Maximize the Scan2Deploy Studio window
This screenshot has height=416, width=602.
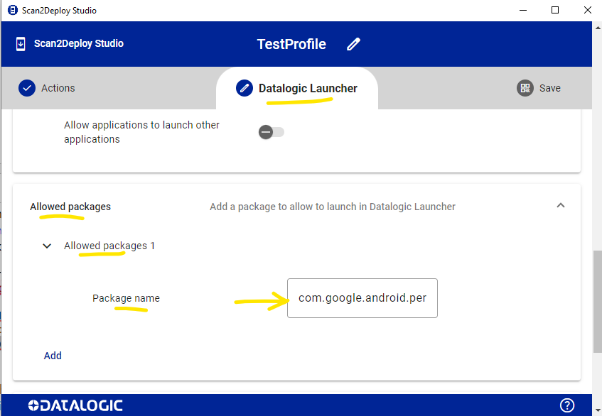[555, 11]
